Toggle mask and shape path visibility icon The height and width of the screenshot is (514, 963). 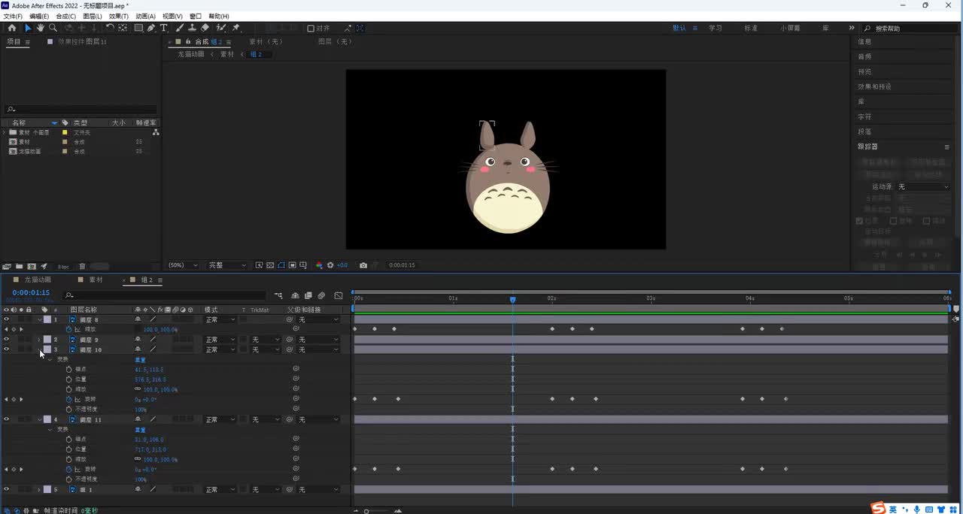pos(281,265)
